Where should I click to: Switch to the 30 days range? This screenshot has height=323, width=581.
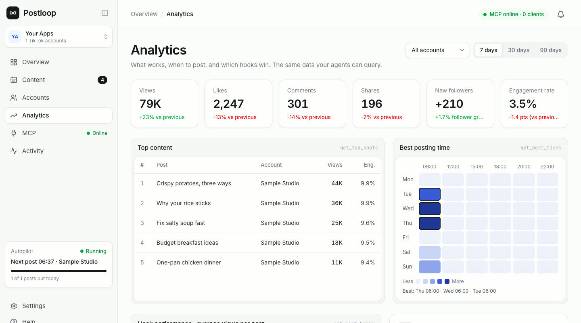[x=518, y=50]
